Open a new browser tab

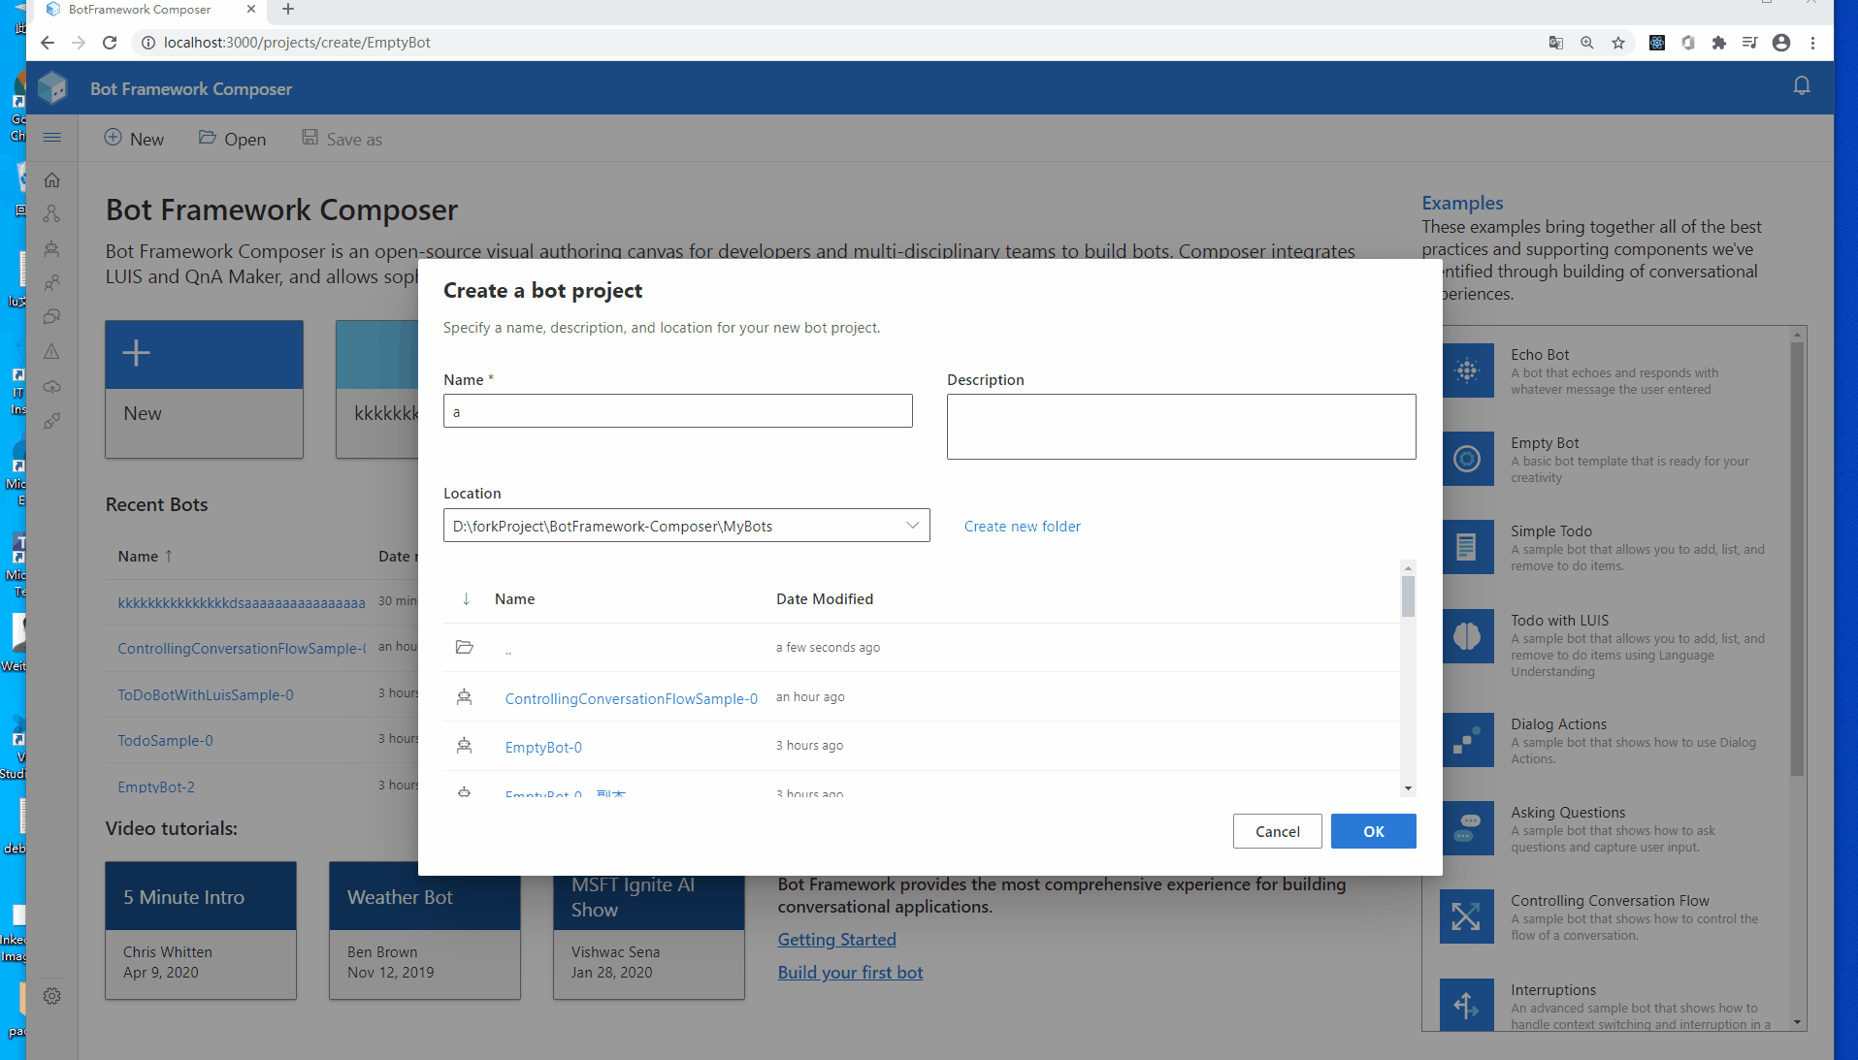pyautogui.click(x=288, y=10)
